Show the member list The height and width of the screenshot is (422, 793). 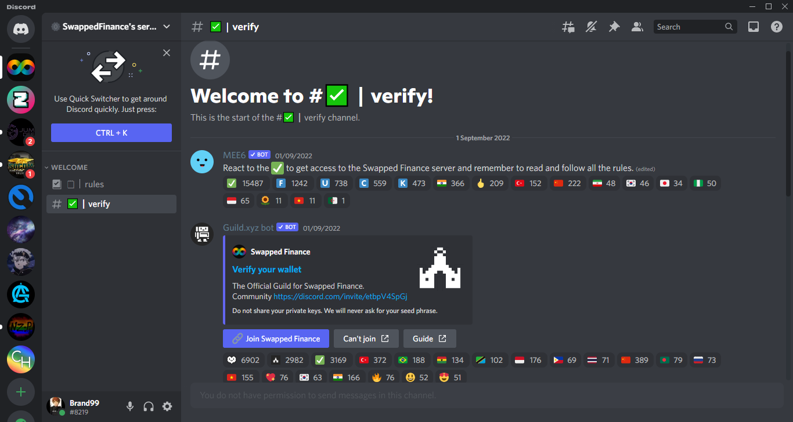click(x=637, y=27)
